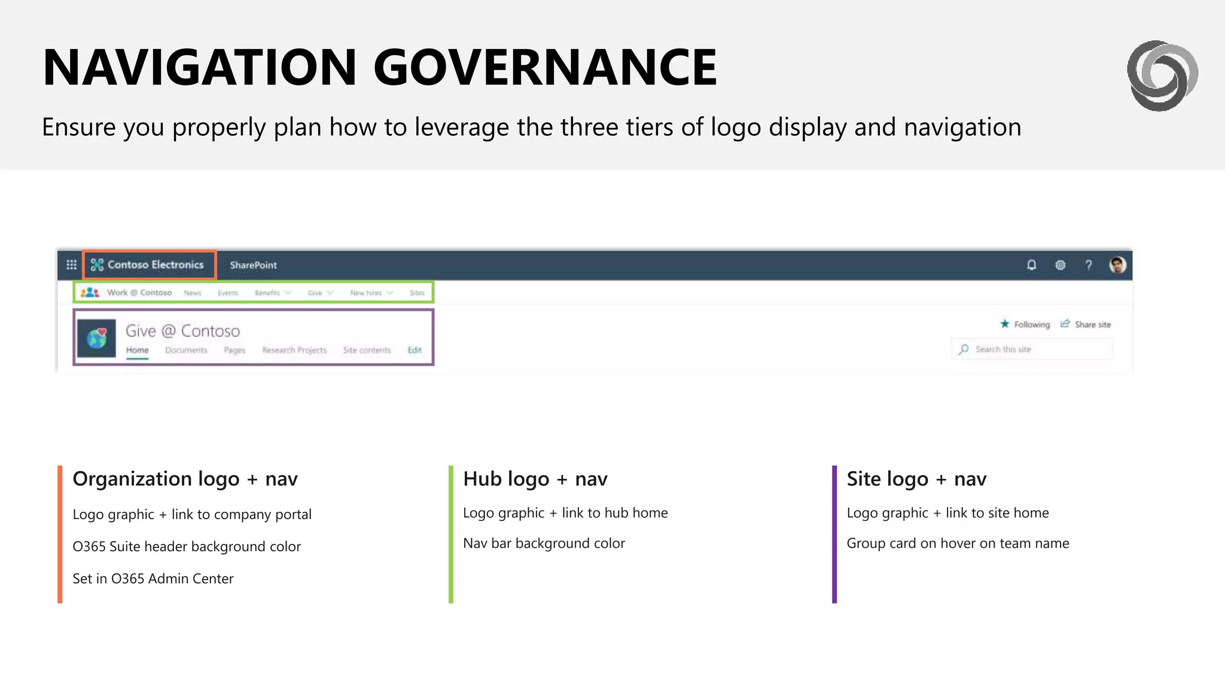Click the Hub logo + nav heading
The image size is (1225, 689).
pos(535,479)
